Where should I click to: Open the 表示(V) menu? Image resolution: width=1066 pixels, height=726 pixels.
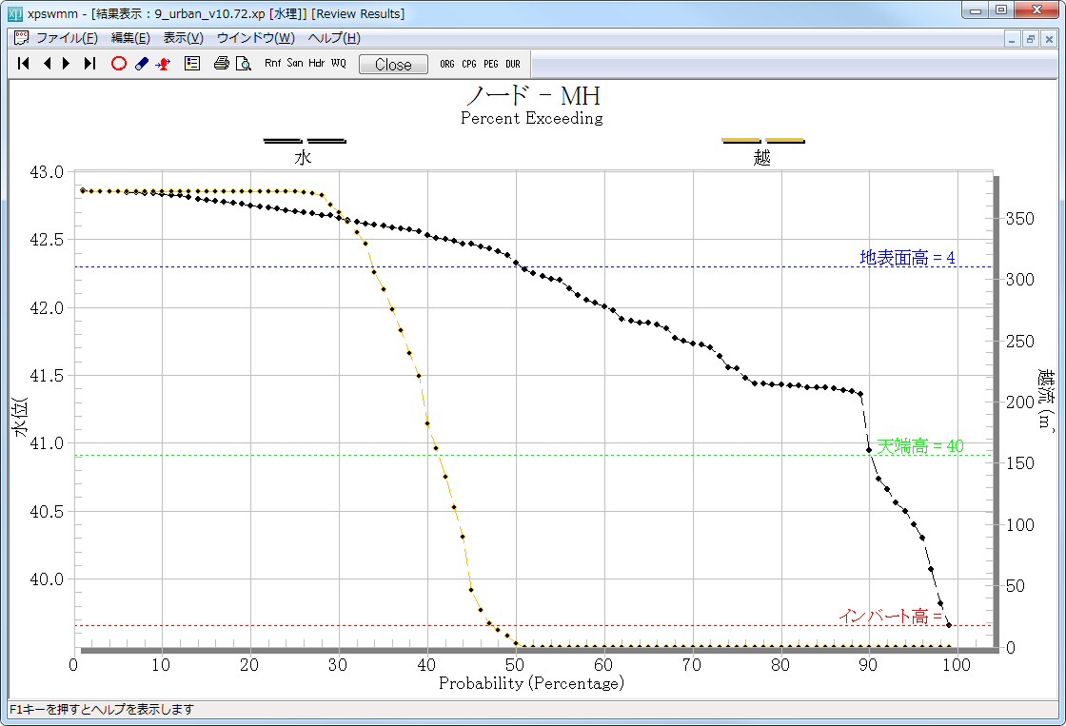pos(183,38)
